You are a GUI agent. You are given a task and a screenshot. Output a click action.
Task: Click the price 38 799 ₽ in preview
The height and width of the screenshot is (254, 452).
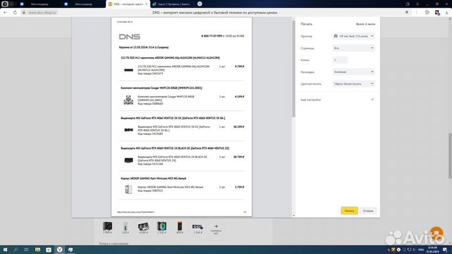239,157
